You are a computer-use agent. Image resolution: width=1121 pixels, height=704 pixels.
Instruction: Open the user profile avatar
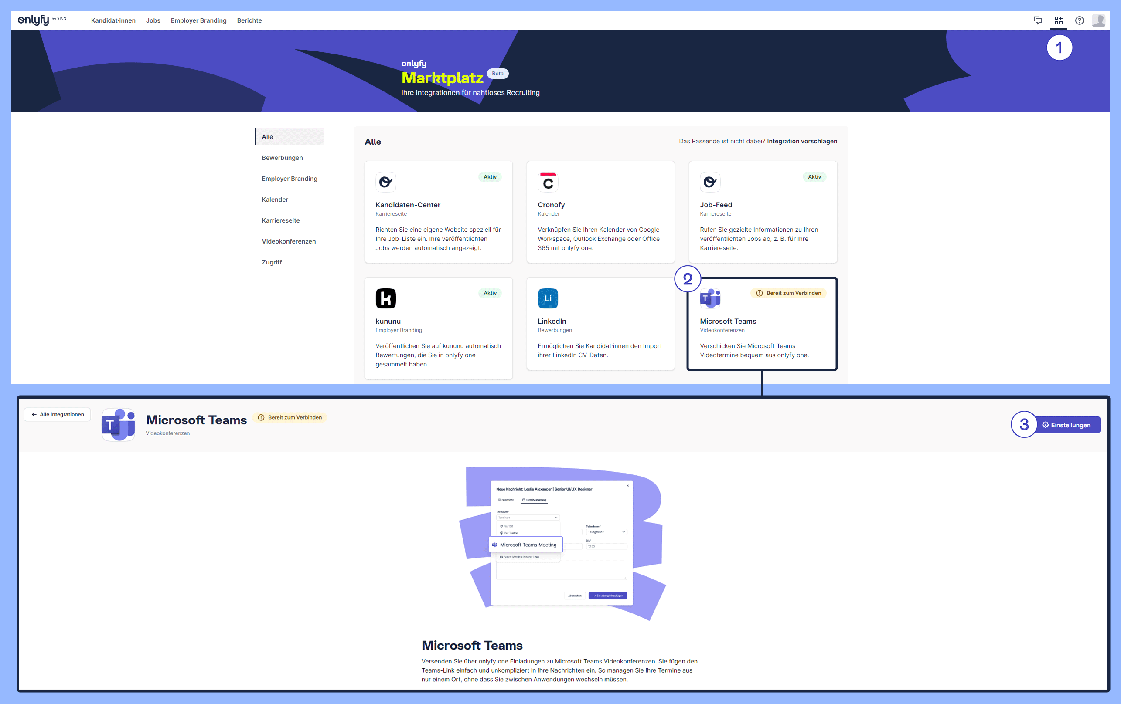[x=1099, y=20]
